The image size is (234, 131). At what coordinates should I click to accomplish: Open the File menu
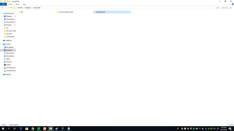tap(3, 4)
